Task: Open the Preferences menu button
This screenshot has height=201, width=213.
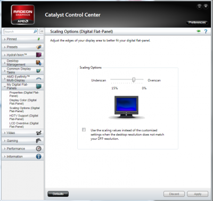Action: tap(197, 22)
